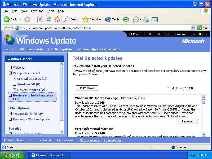Click the sidebar scroll up arrow
The width and height of the screenshot is (212, 159).
tap(61, 64)
